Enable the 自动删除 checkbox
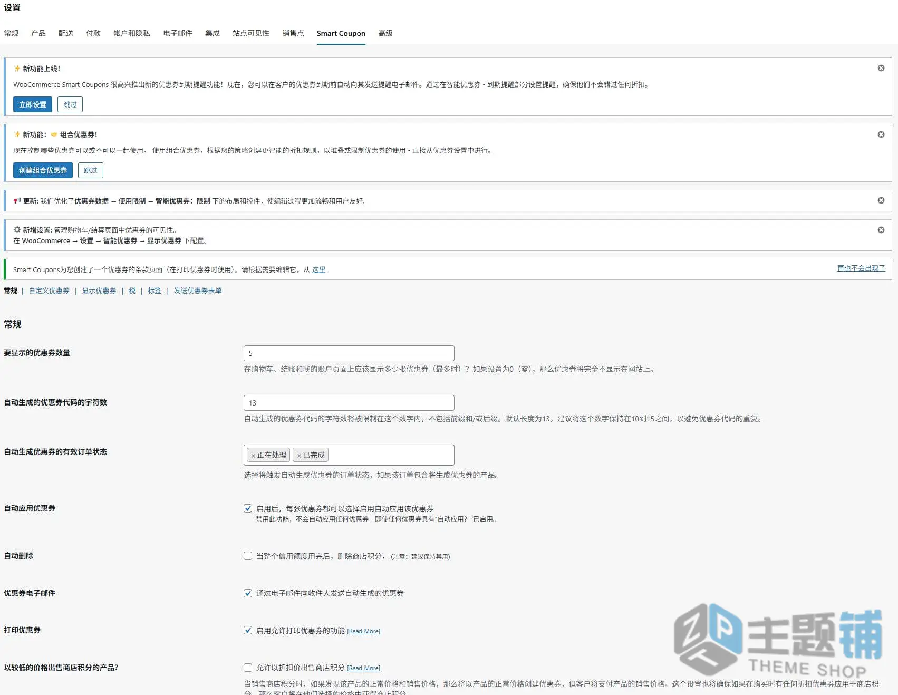Image resolution: width=898 pixels, height=695 pixels. 248,556
